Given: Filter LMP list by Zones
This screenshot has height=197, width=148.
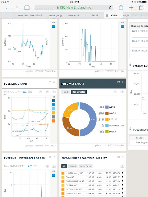Looking at the screenshot, I should 73,166.
